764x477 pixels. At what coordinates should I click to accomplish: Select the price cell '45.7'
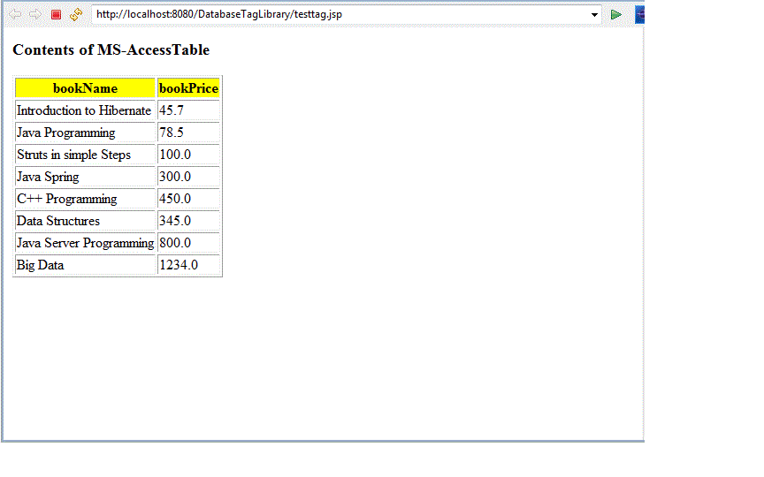click(188, 110)
